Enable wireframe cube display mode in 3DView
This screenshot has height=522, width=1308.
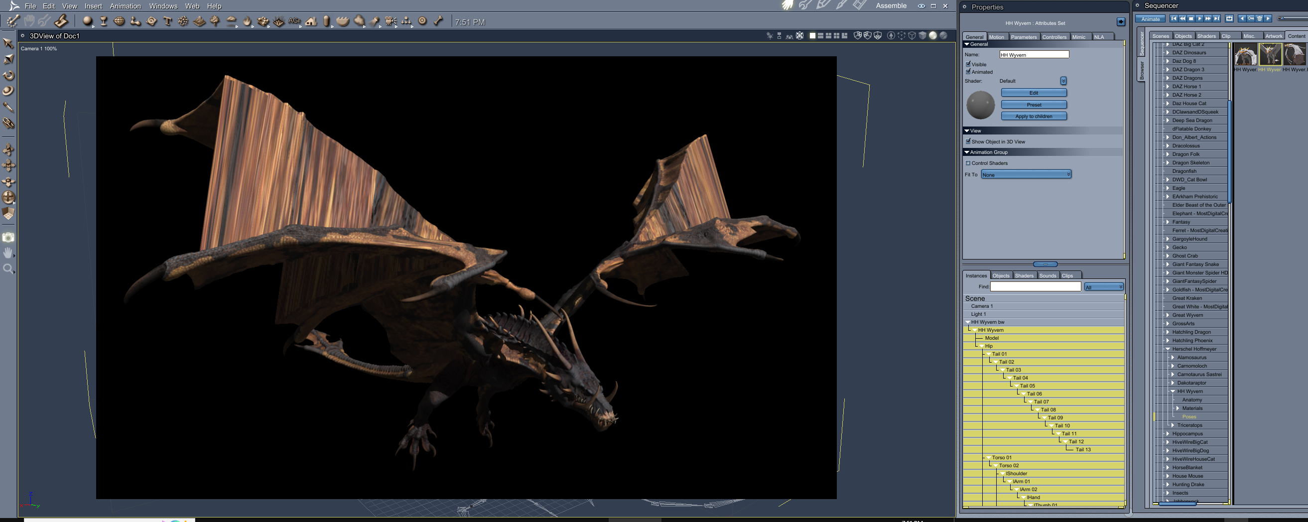pyautogui.click(x=912, y=35)
